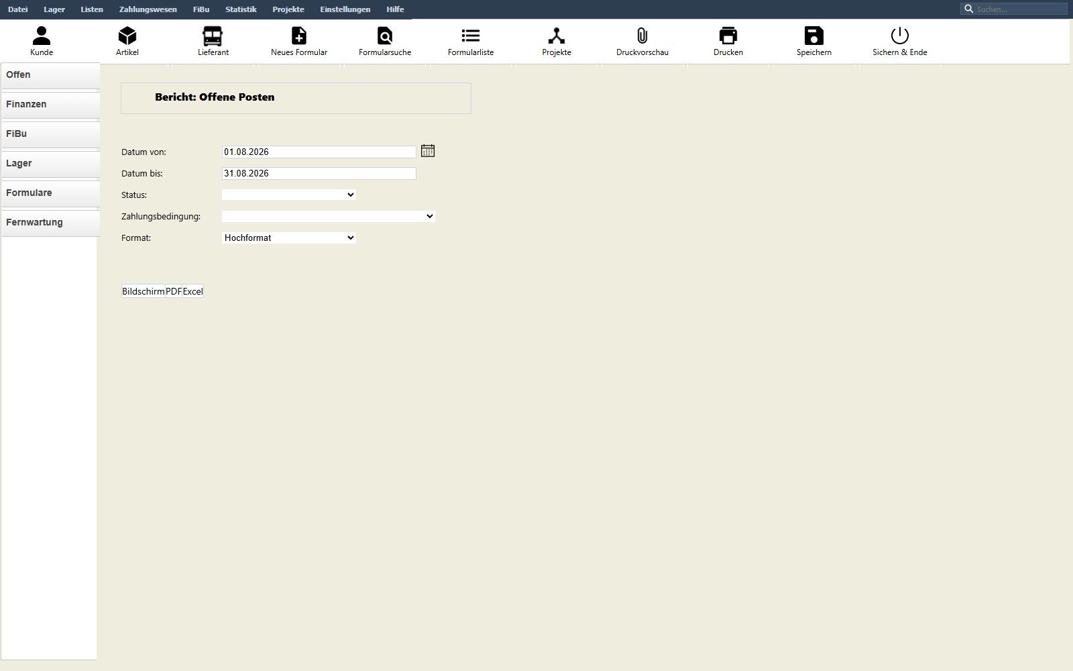Expand the Fernwartung sidebar section
This screenshot has width=1073, height=671.
coord(50,223)
